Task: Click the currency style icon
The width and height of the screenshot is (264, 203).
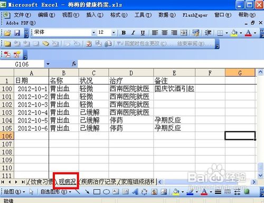Action: (195, 33)
